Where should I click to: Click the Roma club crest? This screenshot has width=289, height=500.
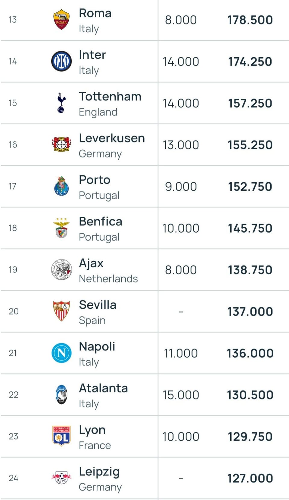point(61,20)
